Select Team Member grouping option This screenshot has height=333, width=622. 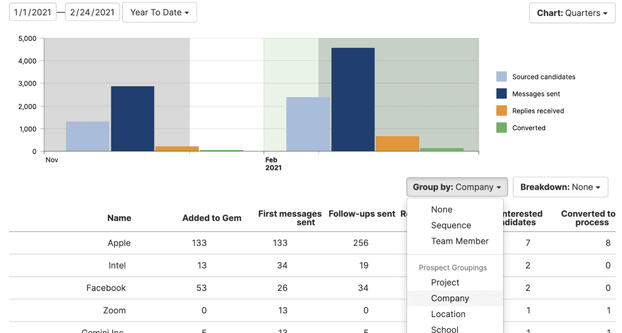(459, 241)
